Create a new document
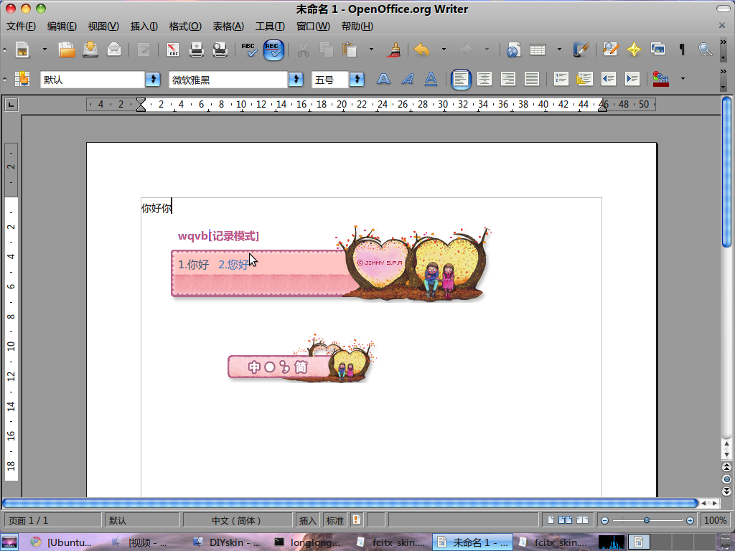This screenshot has width=735, height=551. pos(22,50)
